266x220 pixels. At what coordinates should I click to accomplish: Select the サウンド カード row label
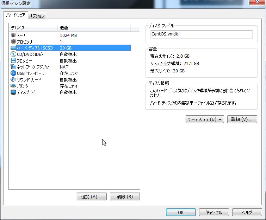(x=29, y=79)
